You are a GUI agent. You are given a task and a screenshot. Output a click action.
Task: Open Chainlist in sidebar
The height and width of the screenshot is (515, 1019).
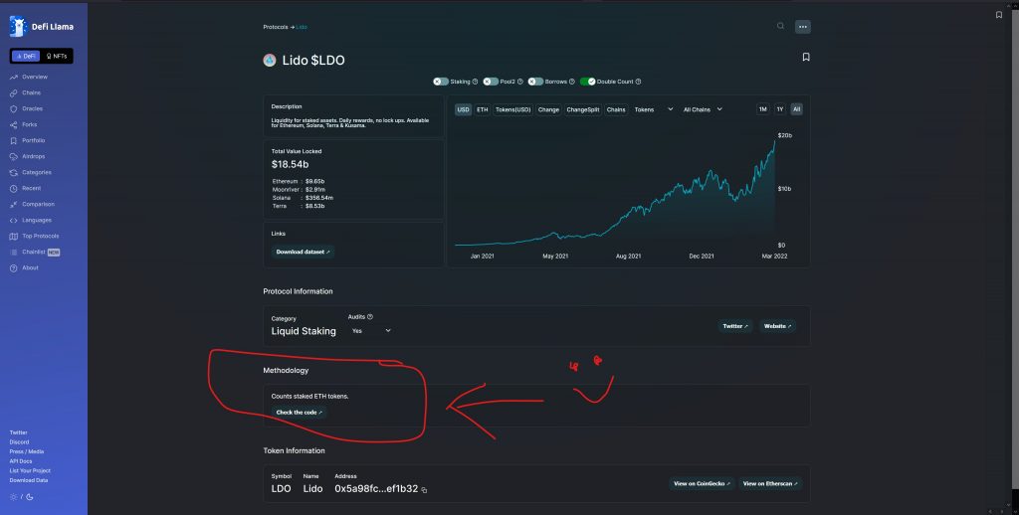35,252
